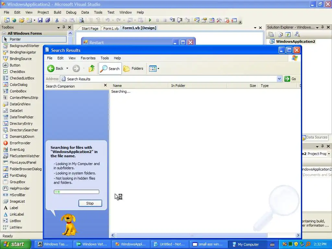332x249 pixels.
Task: Switch to Windows Task Manager taskbar button
Action: point(53,244)
